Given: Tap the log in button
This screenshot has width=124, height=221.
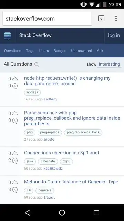Looking at the screenshot, I should pos(114,35).
